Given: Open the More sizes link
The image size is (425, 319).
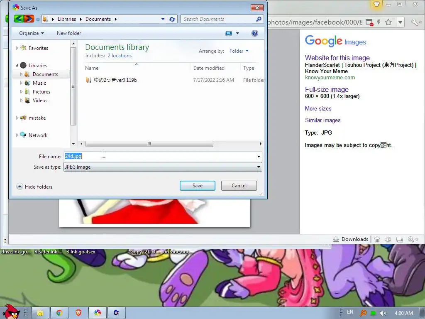Looking at the screenshot, I should point(318,108).
